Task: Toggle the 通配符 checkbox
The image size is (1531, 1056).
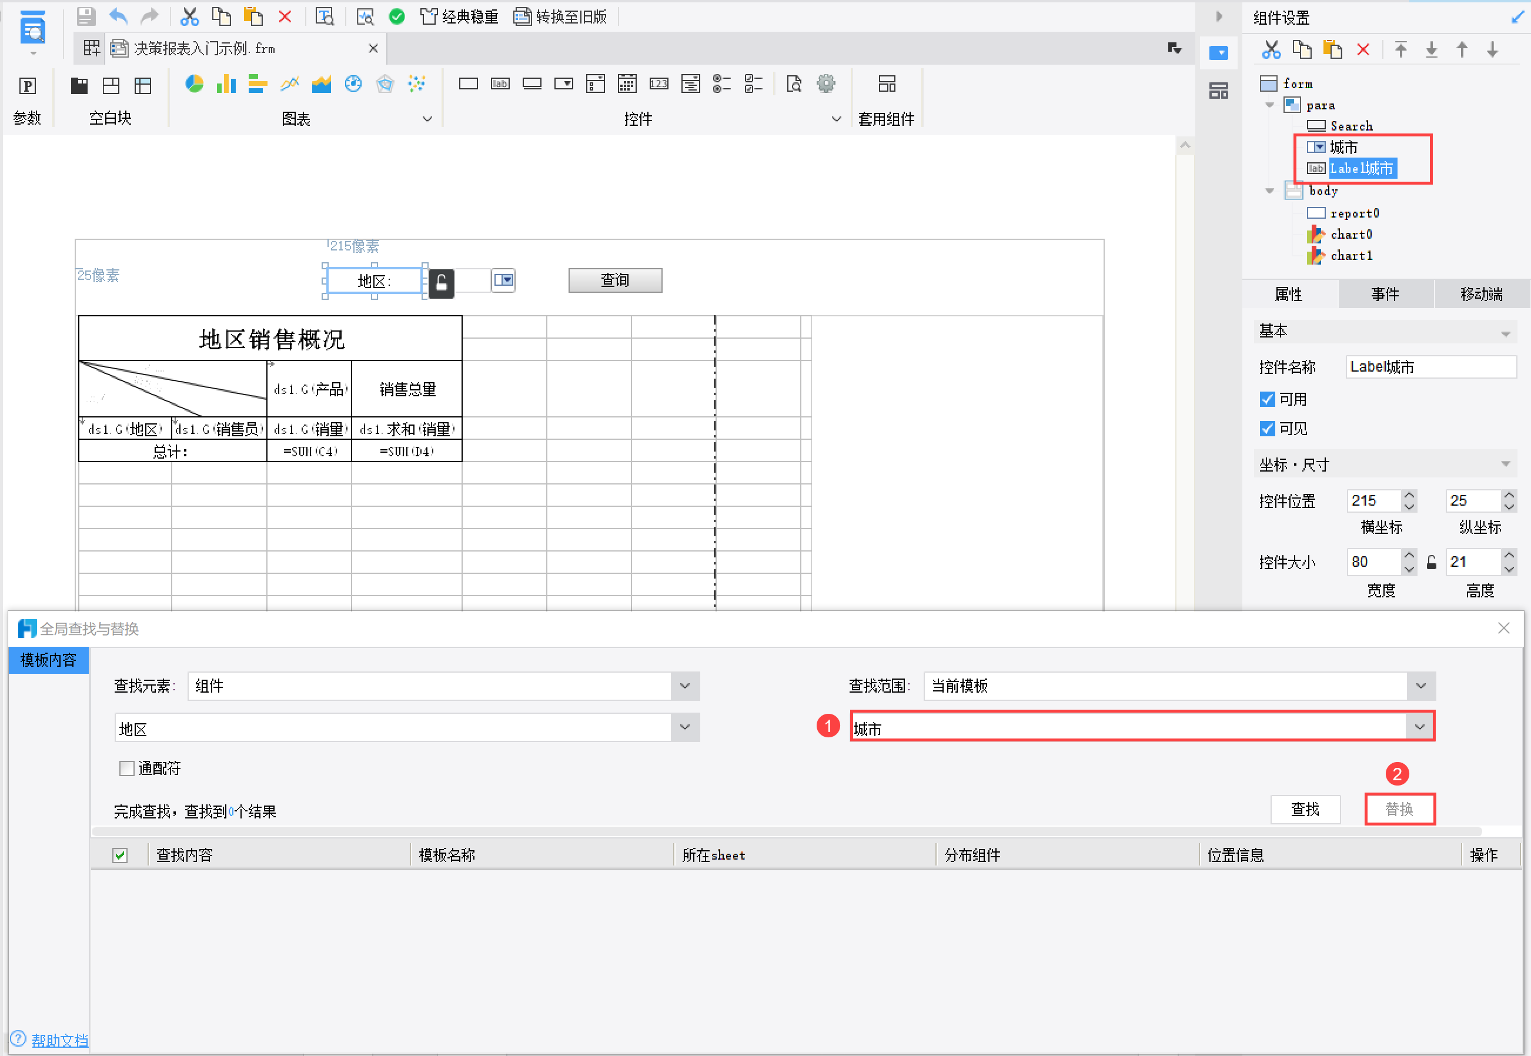Action: (x=126, y=768)
